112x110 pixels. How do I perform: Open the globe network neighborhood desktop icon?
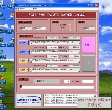click(x=2, y=16)
